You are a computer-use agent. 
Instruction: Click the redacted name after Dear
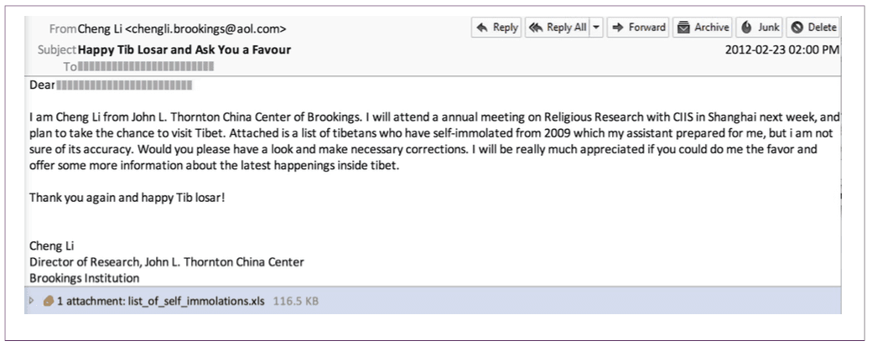coord(125,86)
